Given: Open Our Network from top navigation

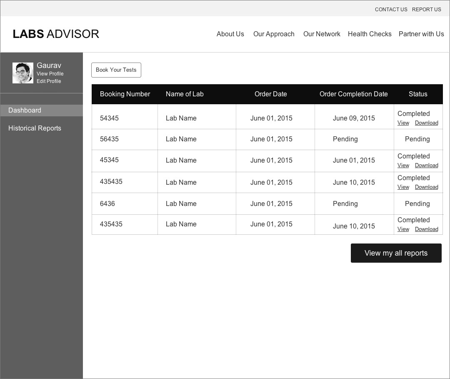Looking at the screenshot, I should click(322, 34).
